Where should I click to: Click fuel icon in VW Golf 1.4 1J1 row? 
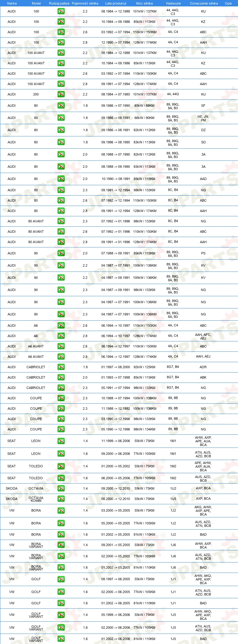[x=61, y=579]
